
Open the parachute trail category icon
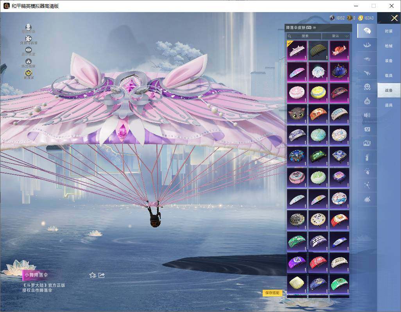(x=367, y=45)
